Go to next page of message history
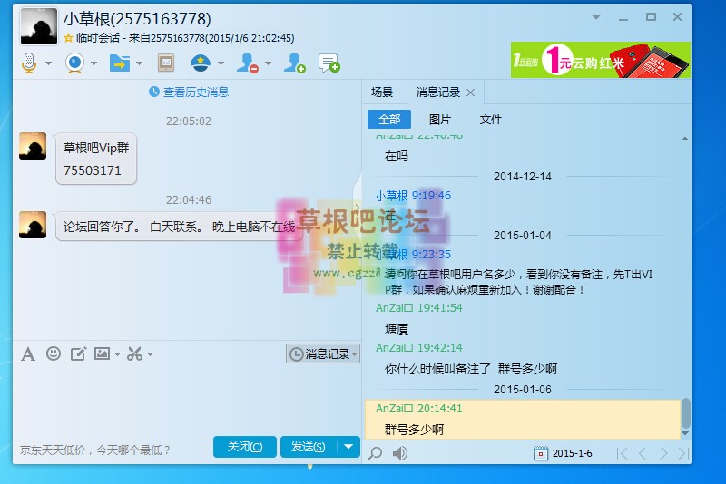Viewport: 726px width, 484px height. (x=663, y=453)
